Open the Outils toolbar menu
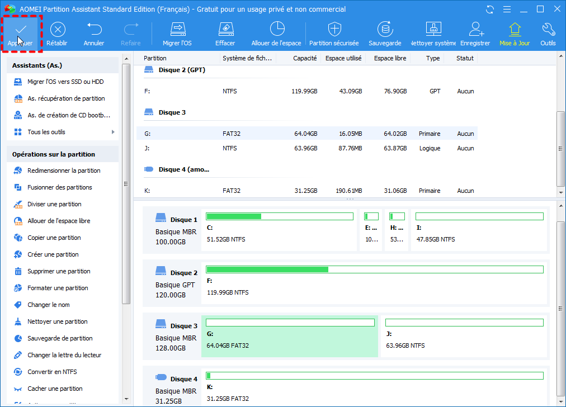Viewport: 566px width, 407px height. (548, 32)
